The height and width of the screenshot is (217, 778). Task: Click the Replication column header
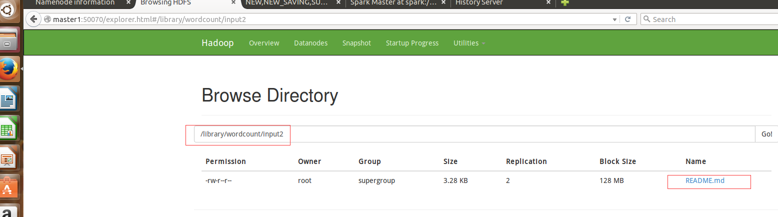pyautogui.click(x=526, y=161)
